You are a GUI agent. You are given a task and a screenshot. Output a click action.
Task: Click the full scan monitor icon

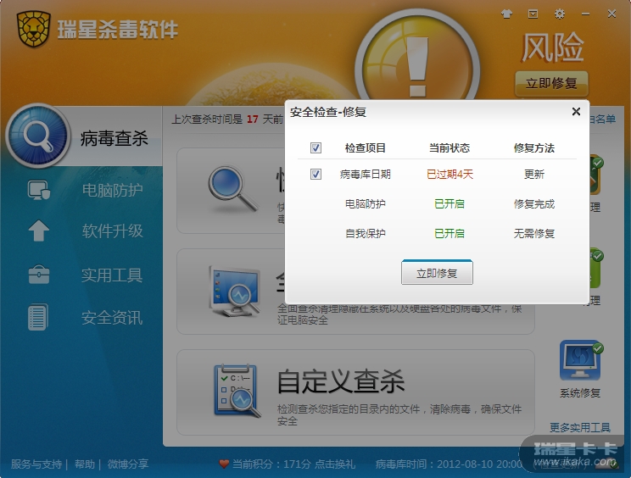234,291
